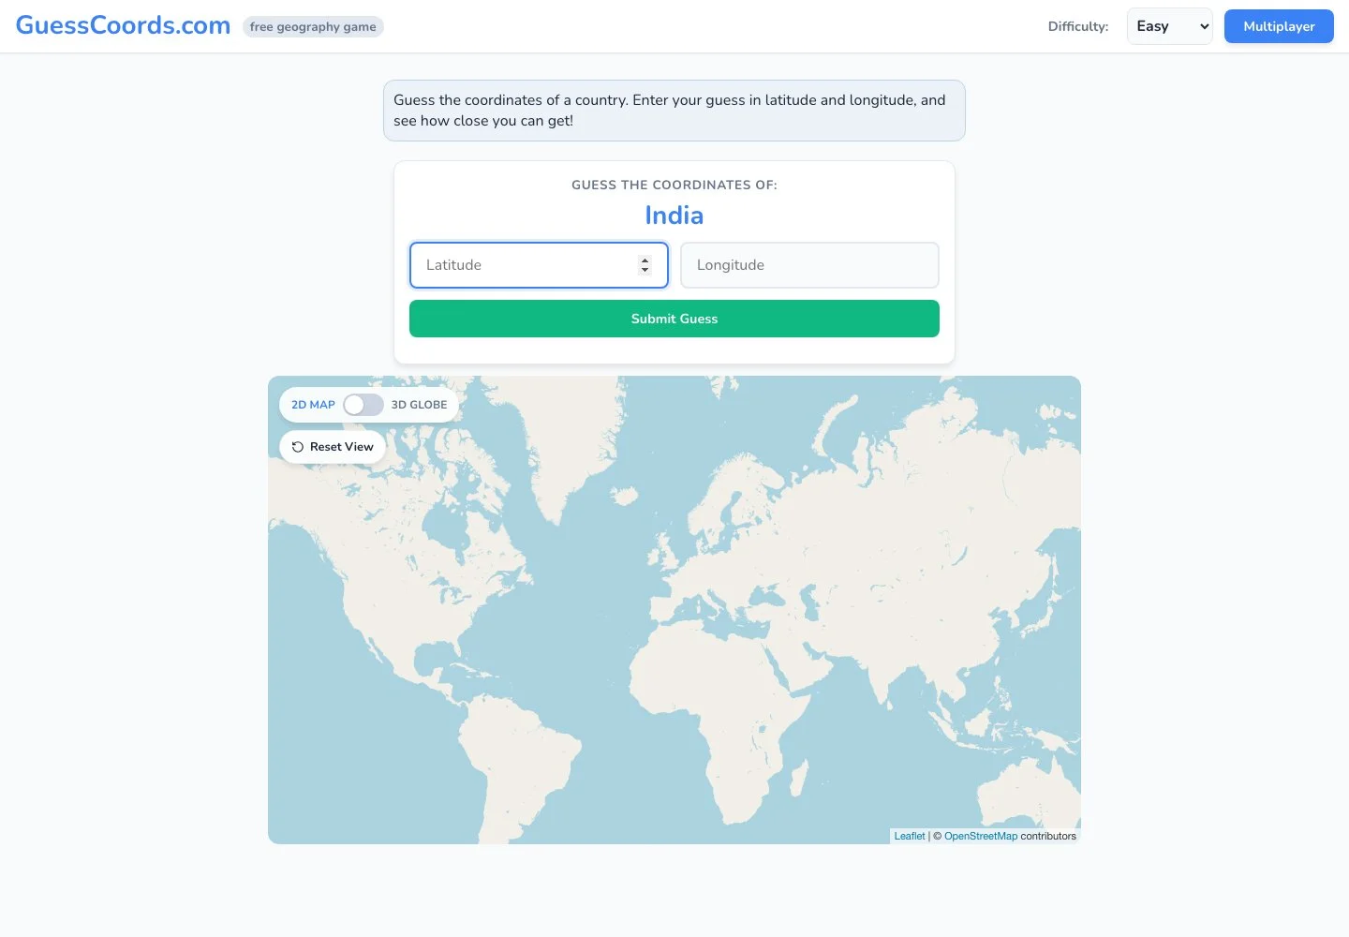This screenshot has height=937, width=1349.
Task: Click the Latitude stepper down arrow
Action: point(645,271)
